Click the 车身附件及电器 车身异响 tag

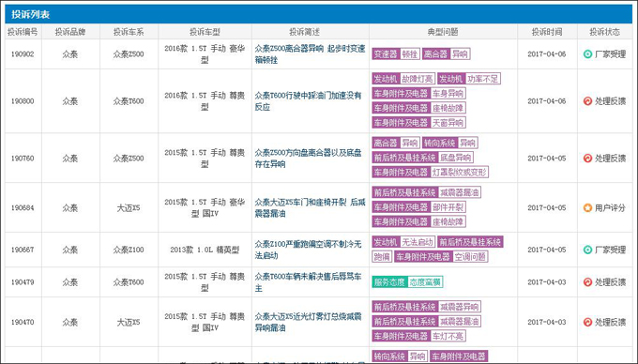tap(418, 94)
